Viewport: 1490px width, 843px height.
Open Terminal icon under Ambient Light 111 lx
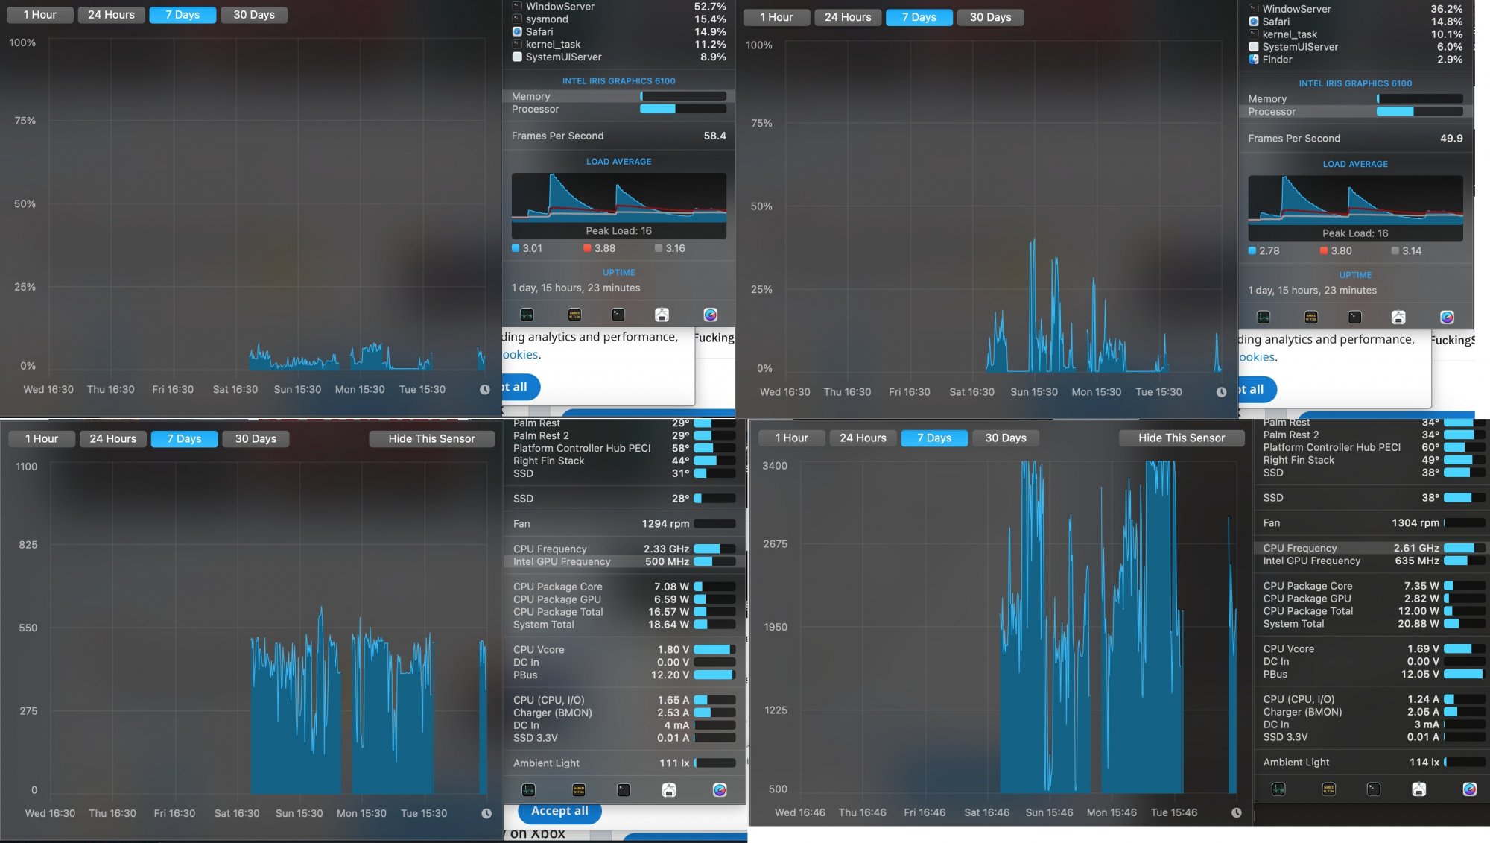(x=624, y=790)
